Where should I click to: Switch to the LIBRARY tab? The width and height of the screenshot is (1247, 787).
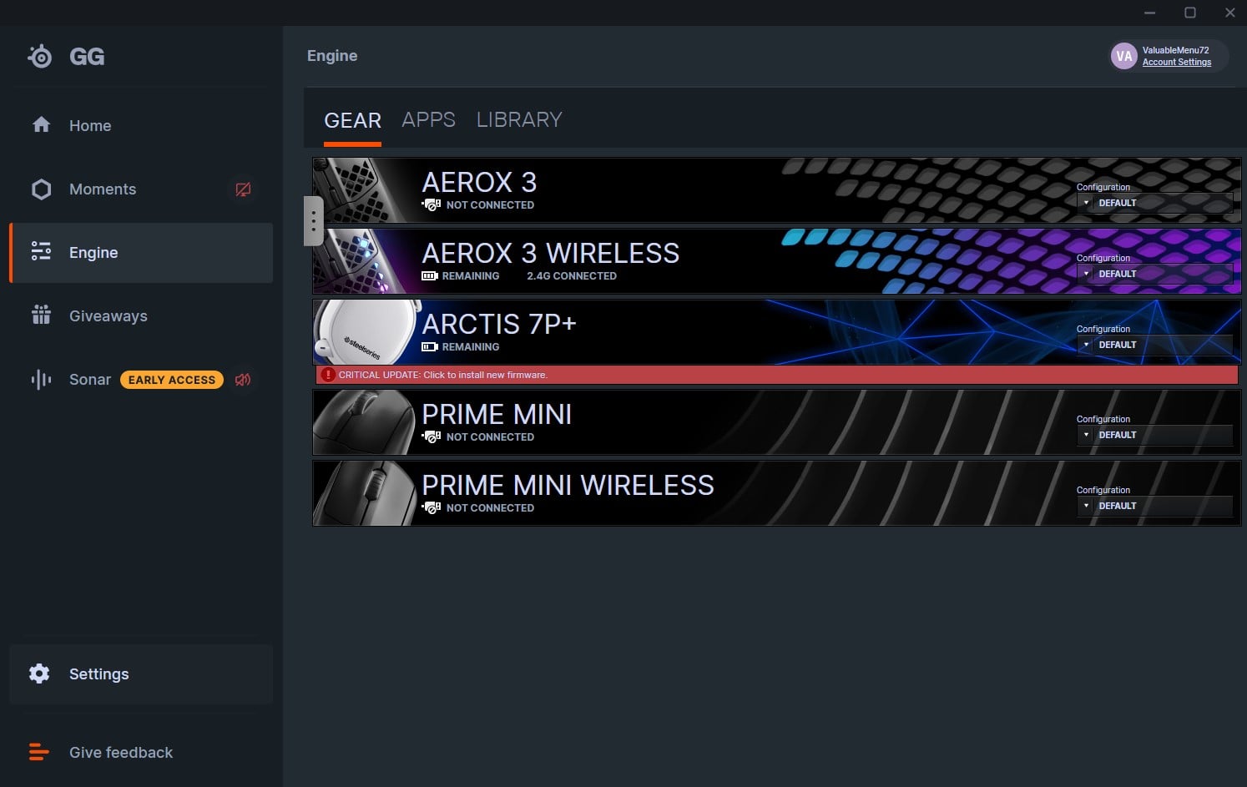coord(519,119)
